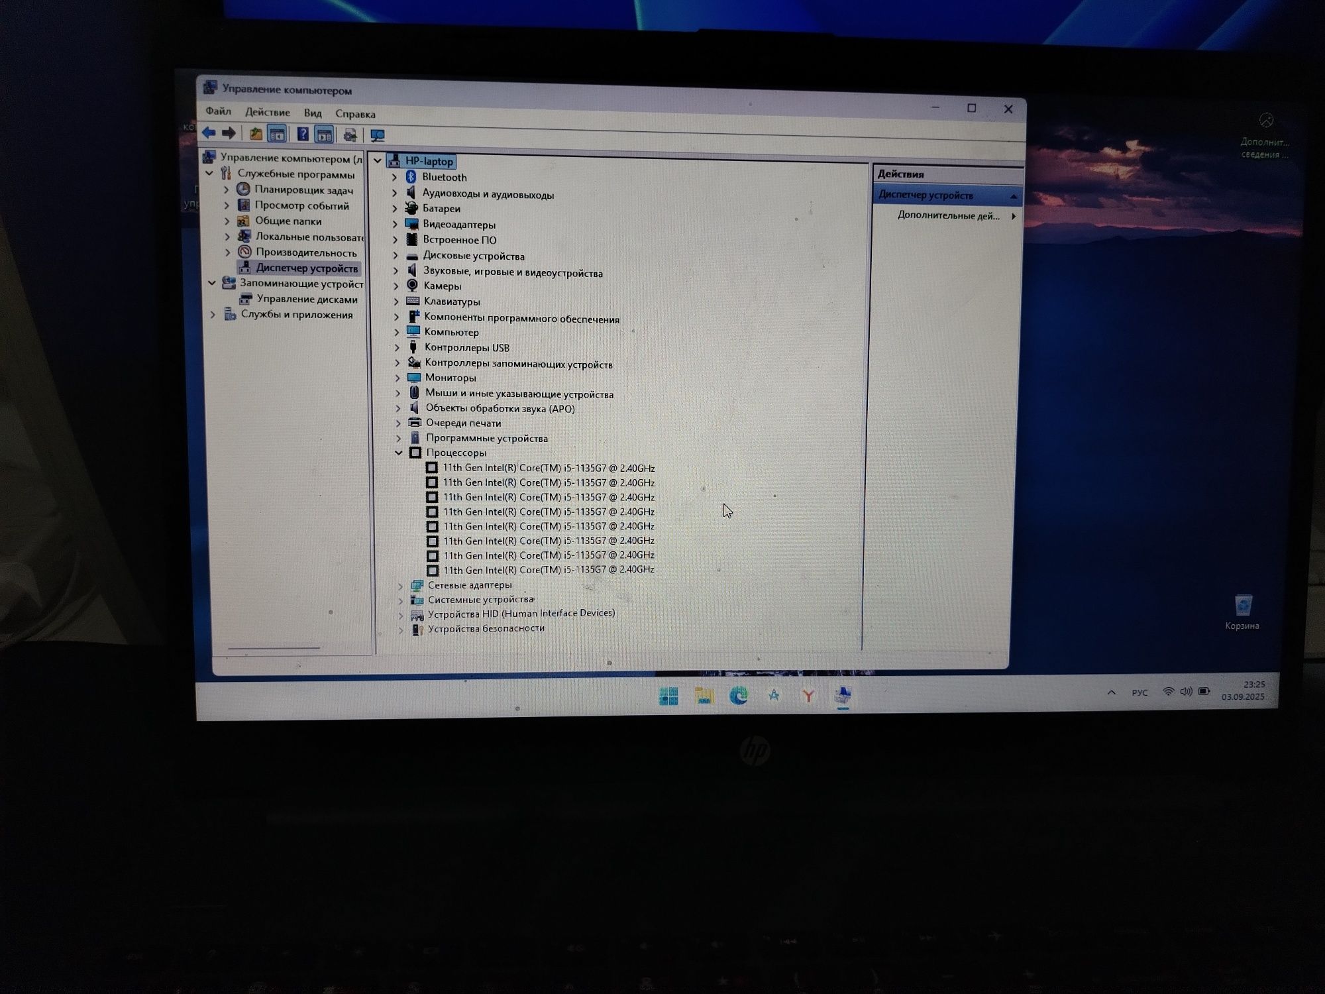Select Мыши и иные указывающие устройства
The height and width of the screenshot is (994, 1325).
point(519,394)
